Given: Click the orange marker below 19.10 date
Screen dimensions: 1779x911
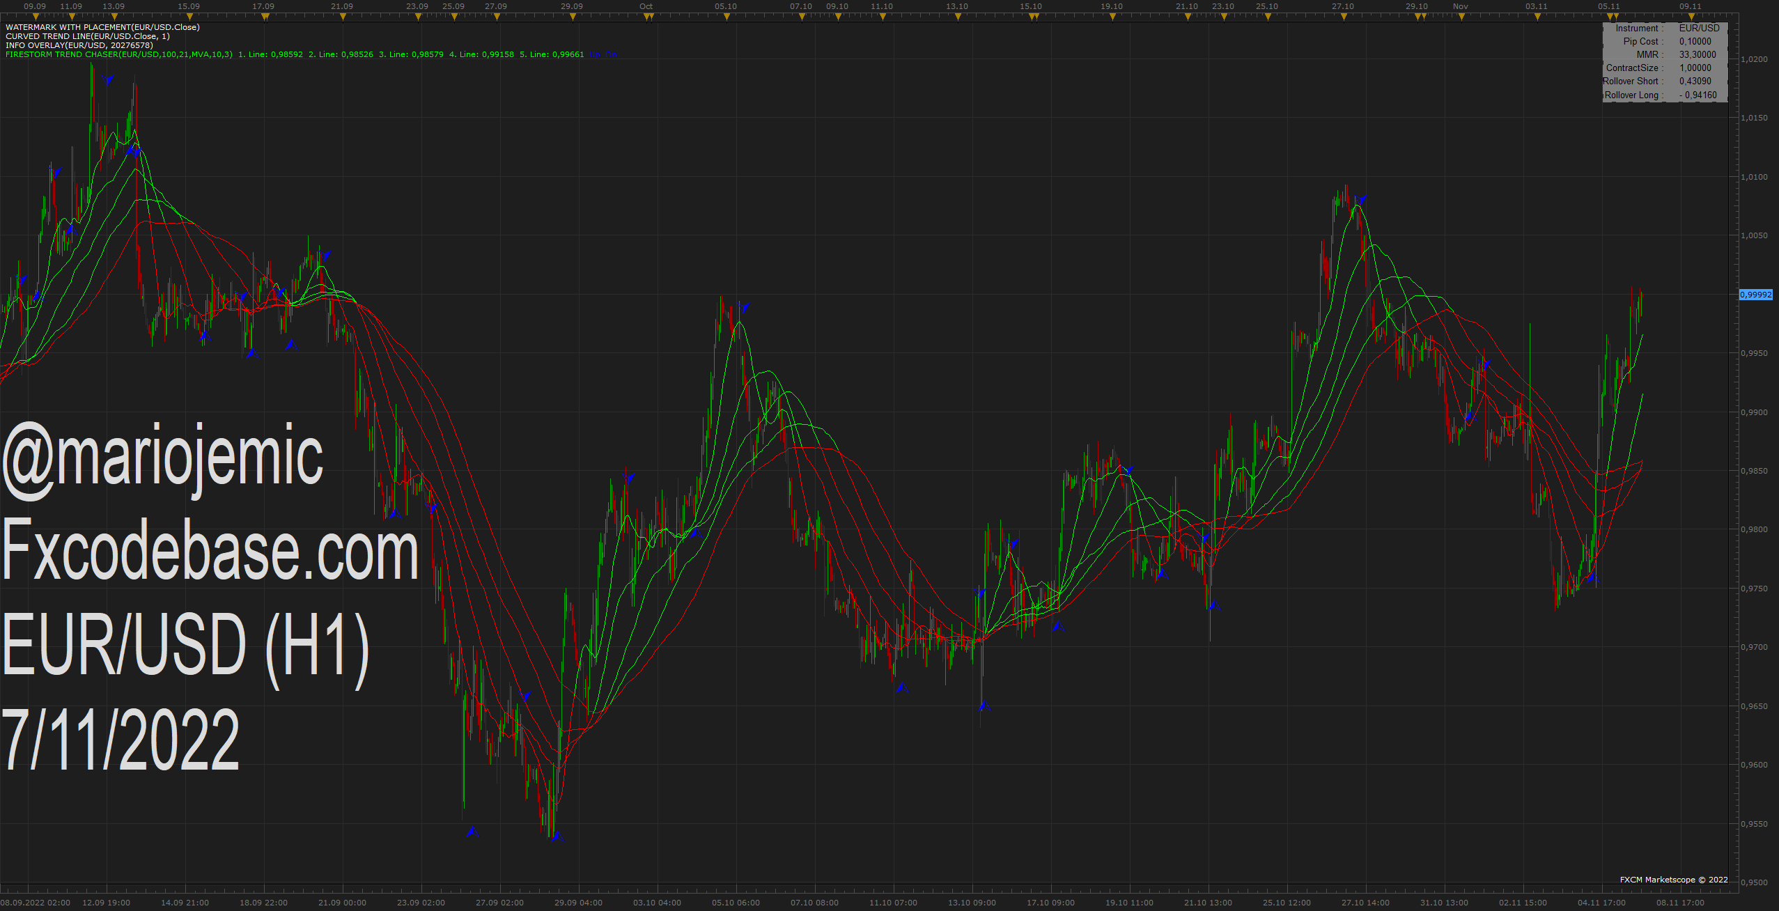Looking at the screenshot, I should click(1112, 17).
